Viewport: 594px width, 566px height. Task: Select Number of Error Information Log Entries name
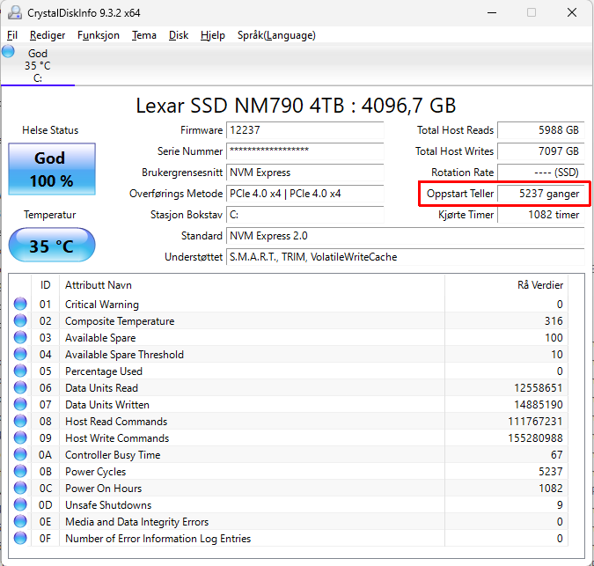coord(158,539)
